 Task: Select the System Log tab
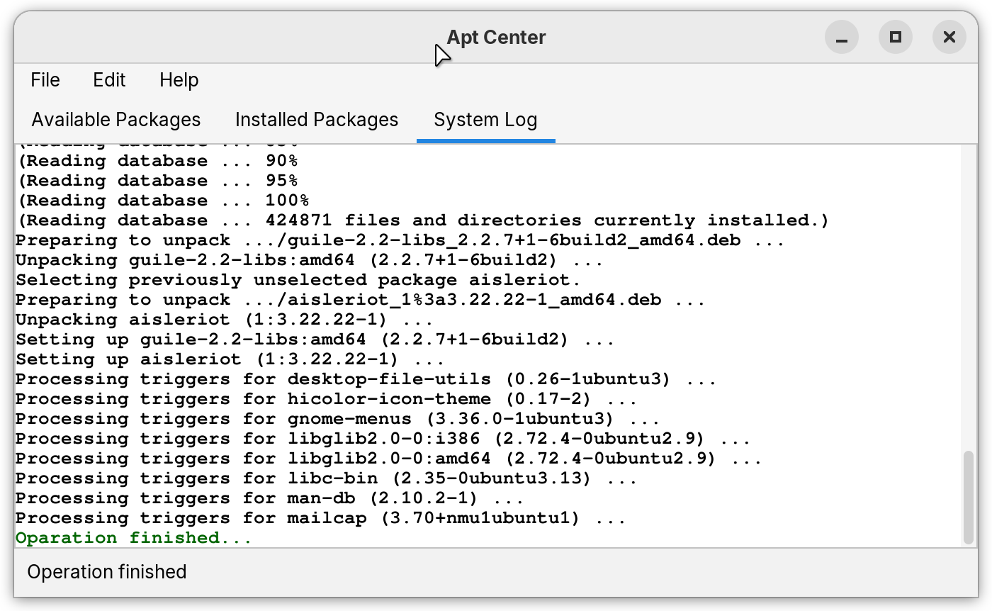click(x=485, y=119)
